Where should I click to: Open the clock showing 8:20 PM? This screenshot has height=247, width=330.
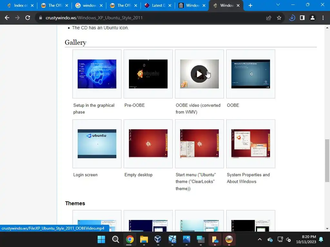[x=306, y=239]
